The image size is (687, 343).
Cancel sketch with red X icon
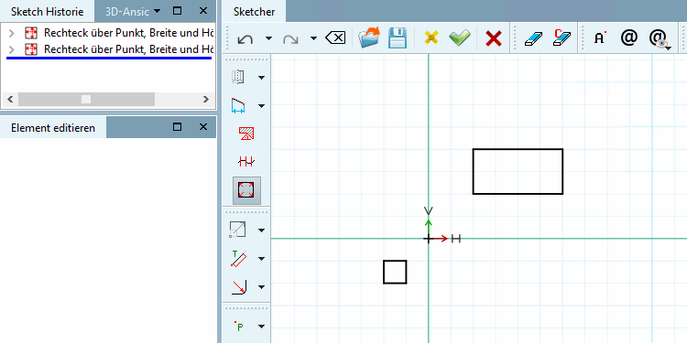pos(494,38)
